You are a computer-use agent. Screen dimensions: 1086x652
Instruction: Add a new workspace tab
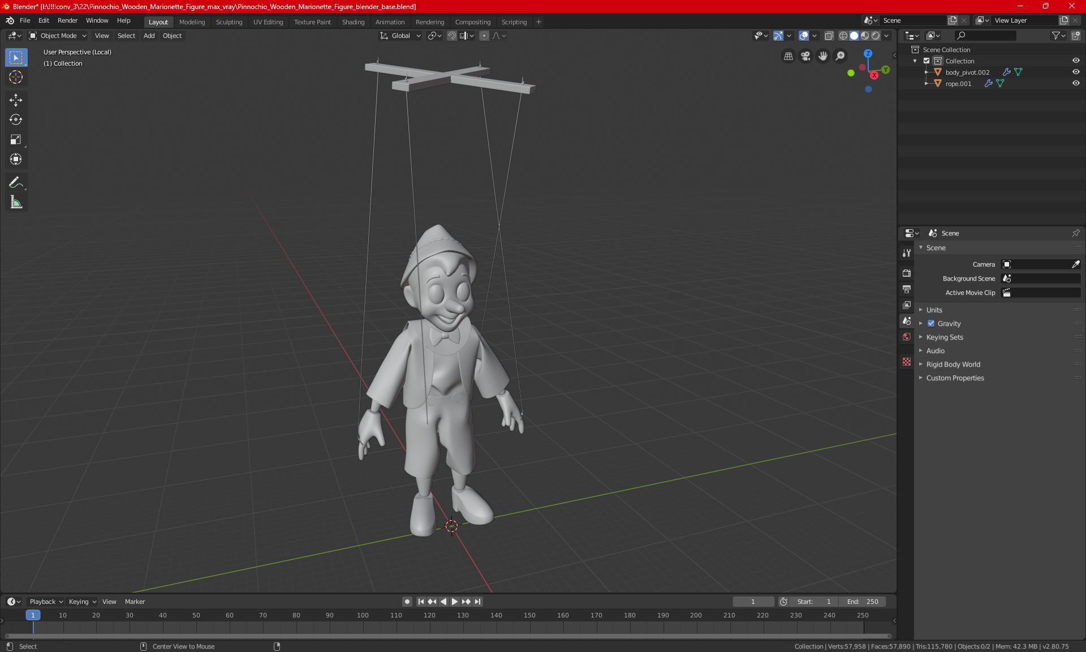click(x=538, y=22)
